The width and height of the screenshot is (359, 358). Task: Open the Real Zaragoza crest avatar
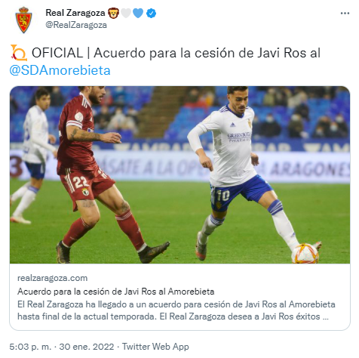23,20
